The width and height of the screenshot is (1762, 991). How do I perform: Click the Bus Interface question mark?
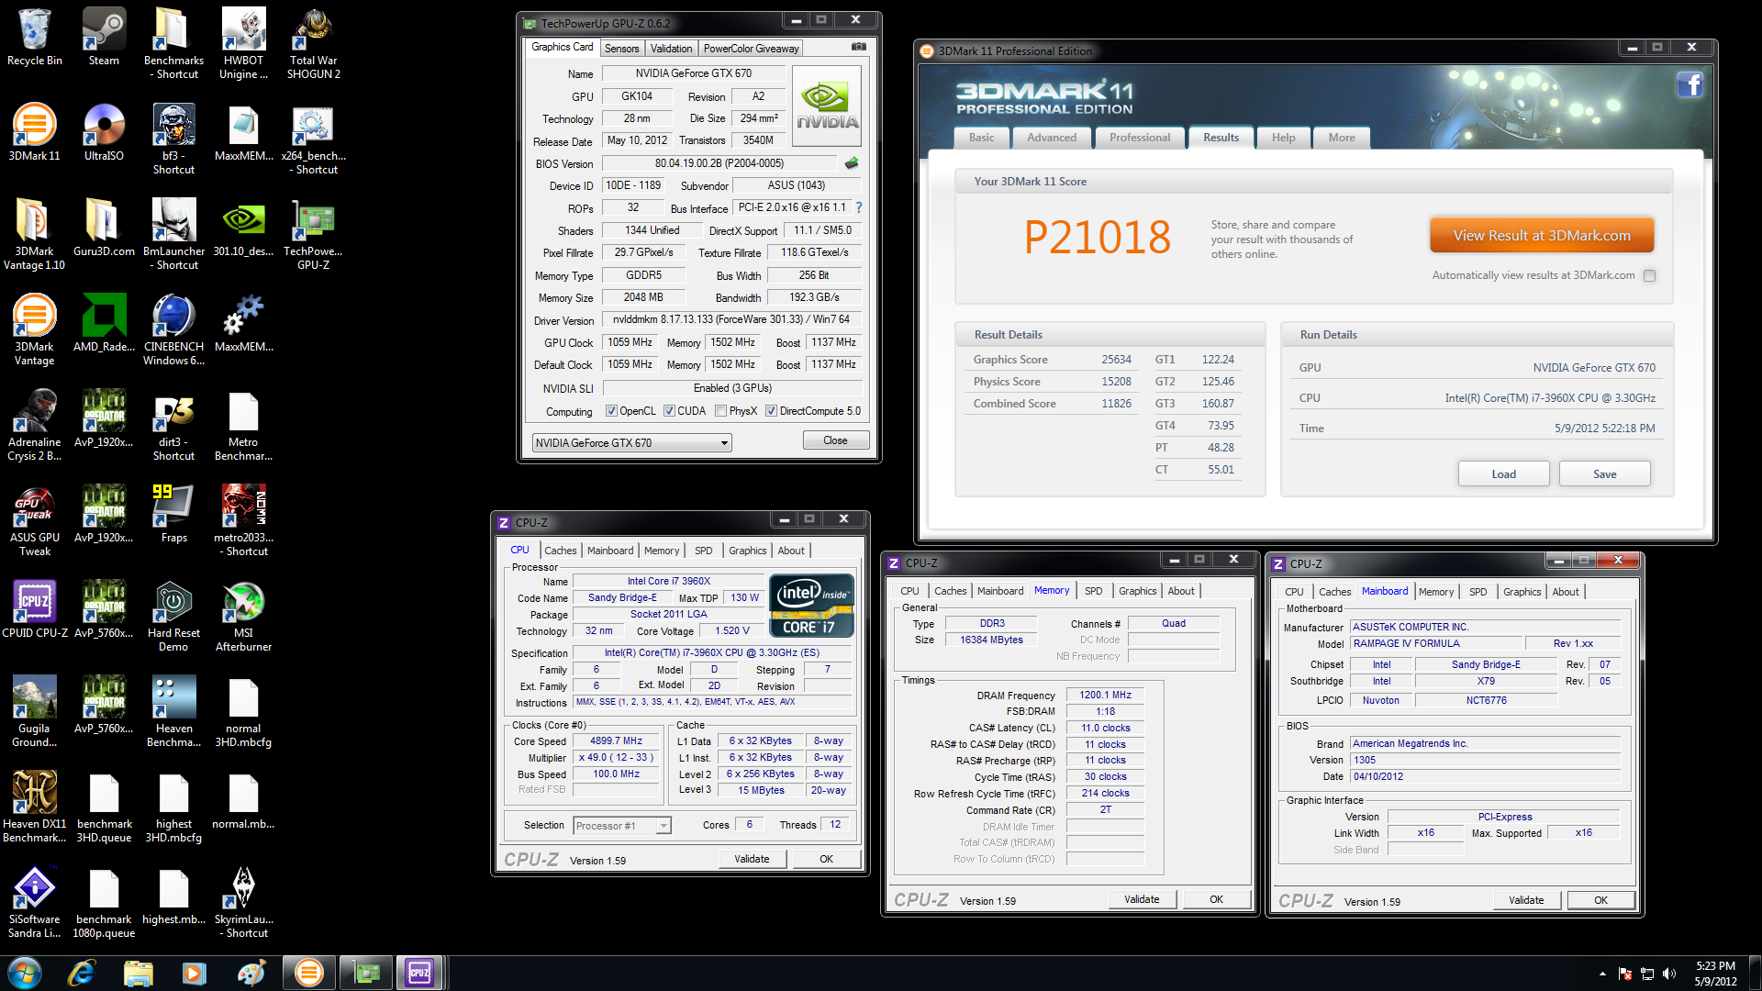[859, 207]
